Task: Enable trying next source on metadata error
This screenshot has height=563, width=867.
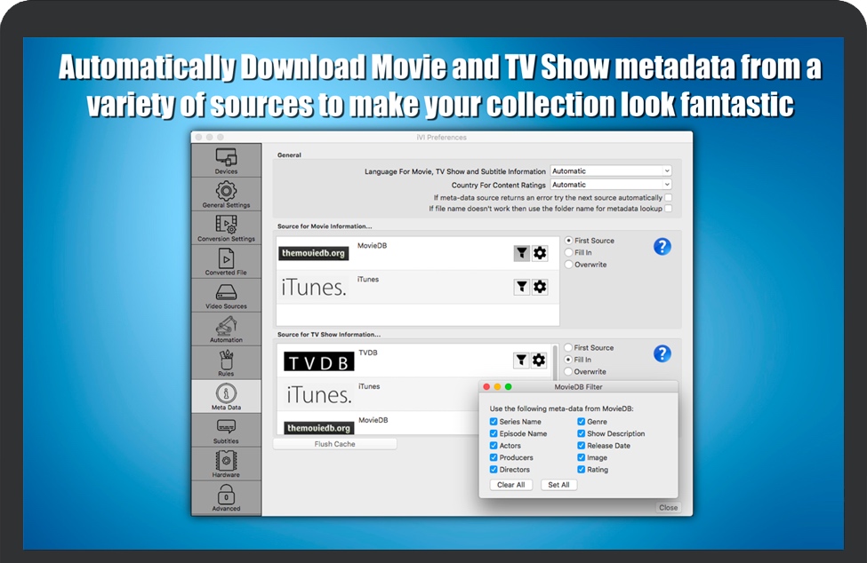Action: (668, 197)
